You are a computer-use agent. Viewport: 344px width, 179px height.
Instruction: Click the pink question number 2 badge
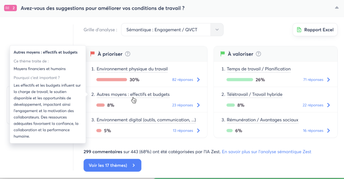10,8
